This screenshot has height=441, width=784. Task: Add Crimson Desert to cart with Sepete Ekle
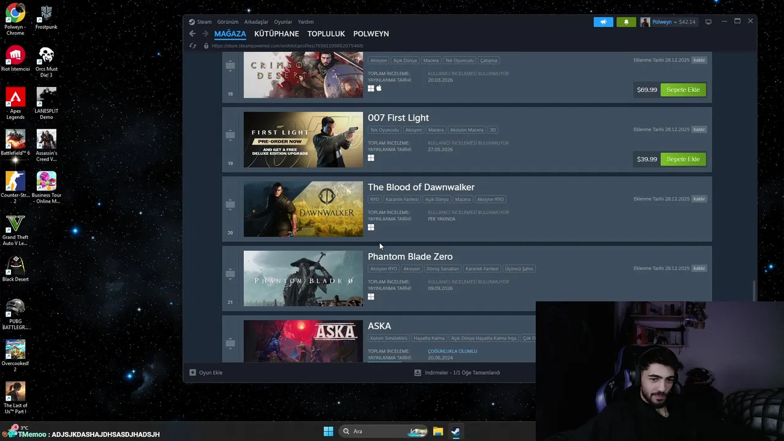pyautogui.click(x=683, y=89)
